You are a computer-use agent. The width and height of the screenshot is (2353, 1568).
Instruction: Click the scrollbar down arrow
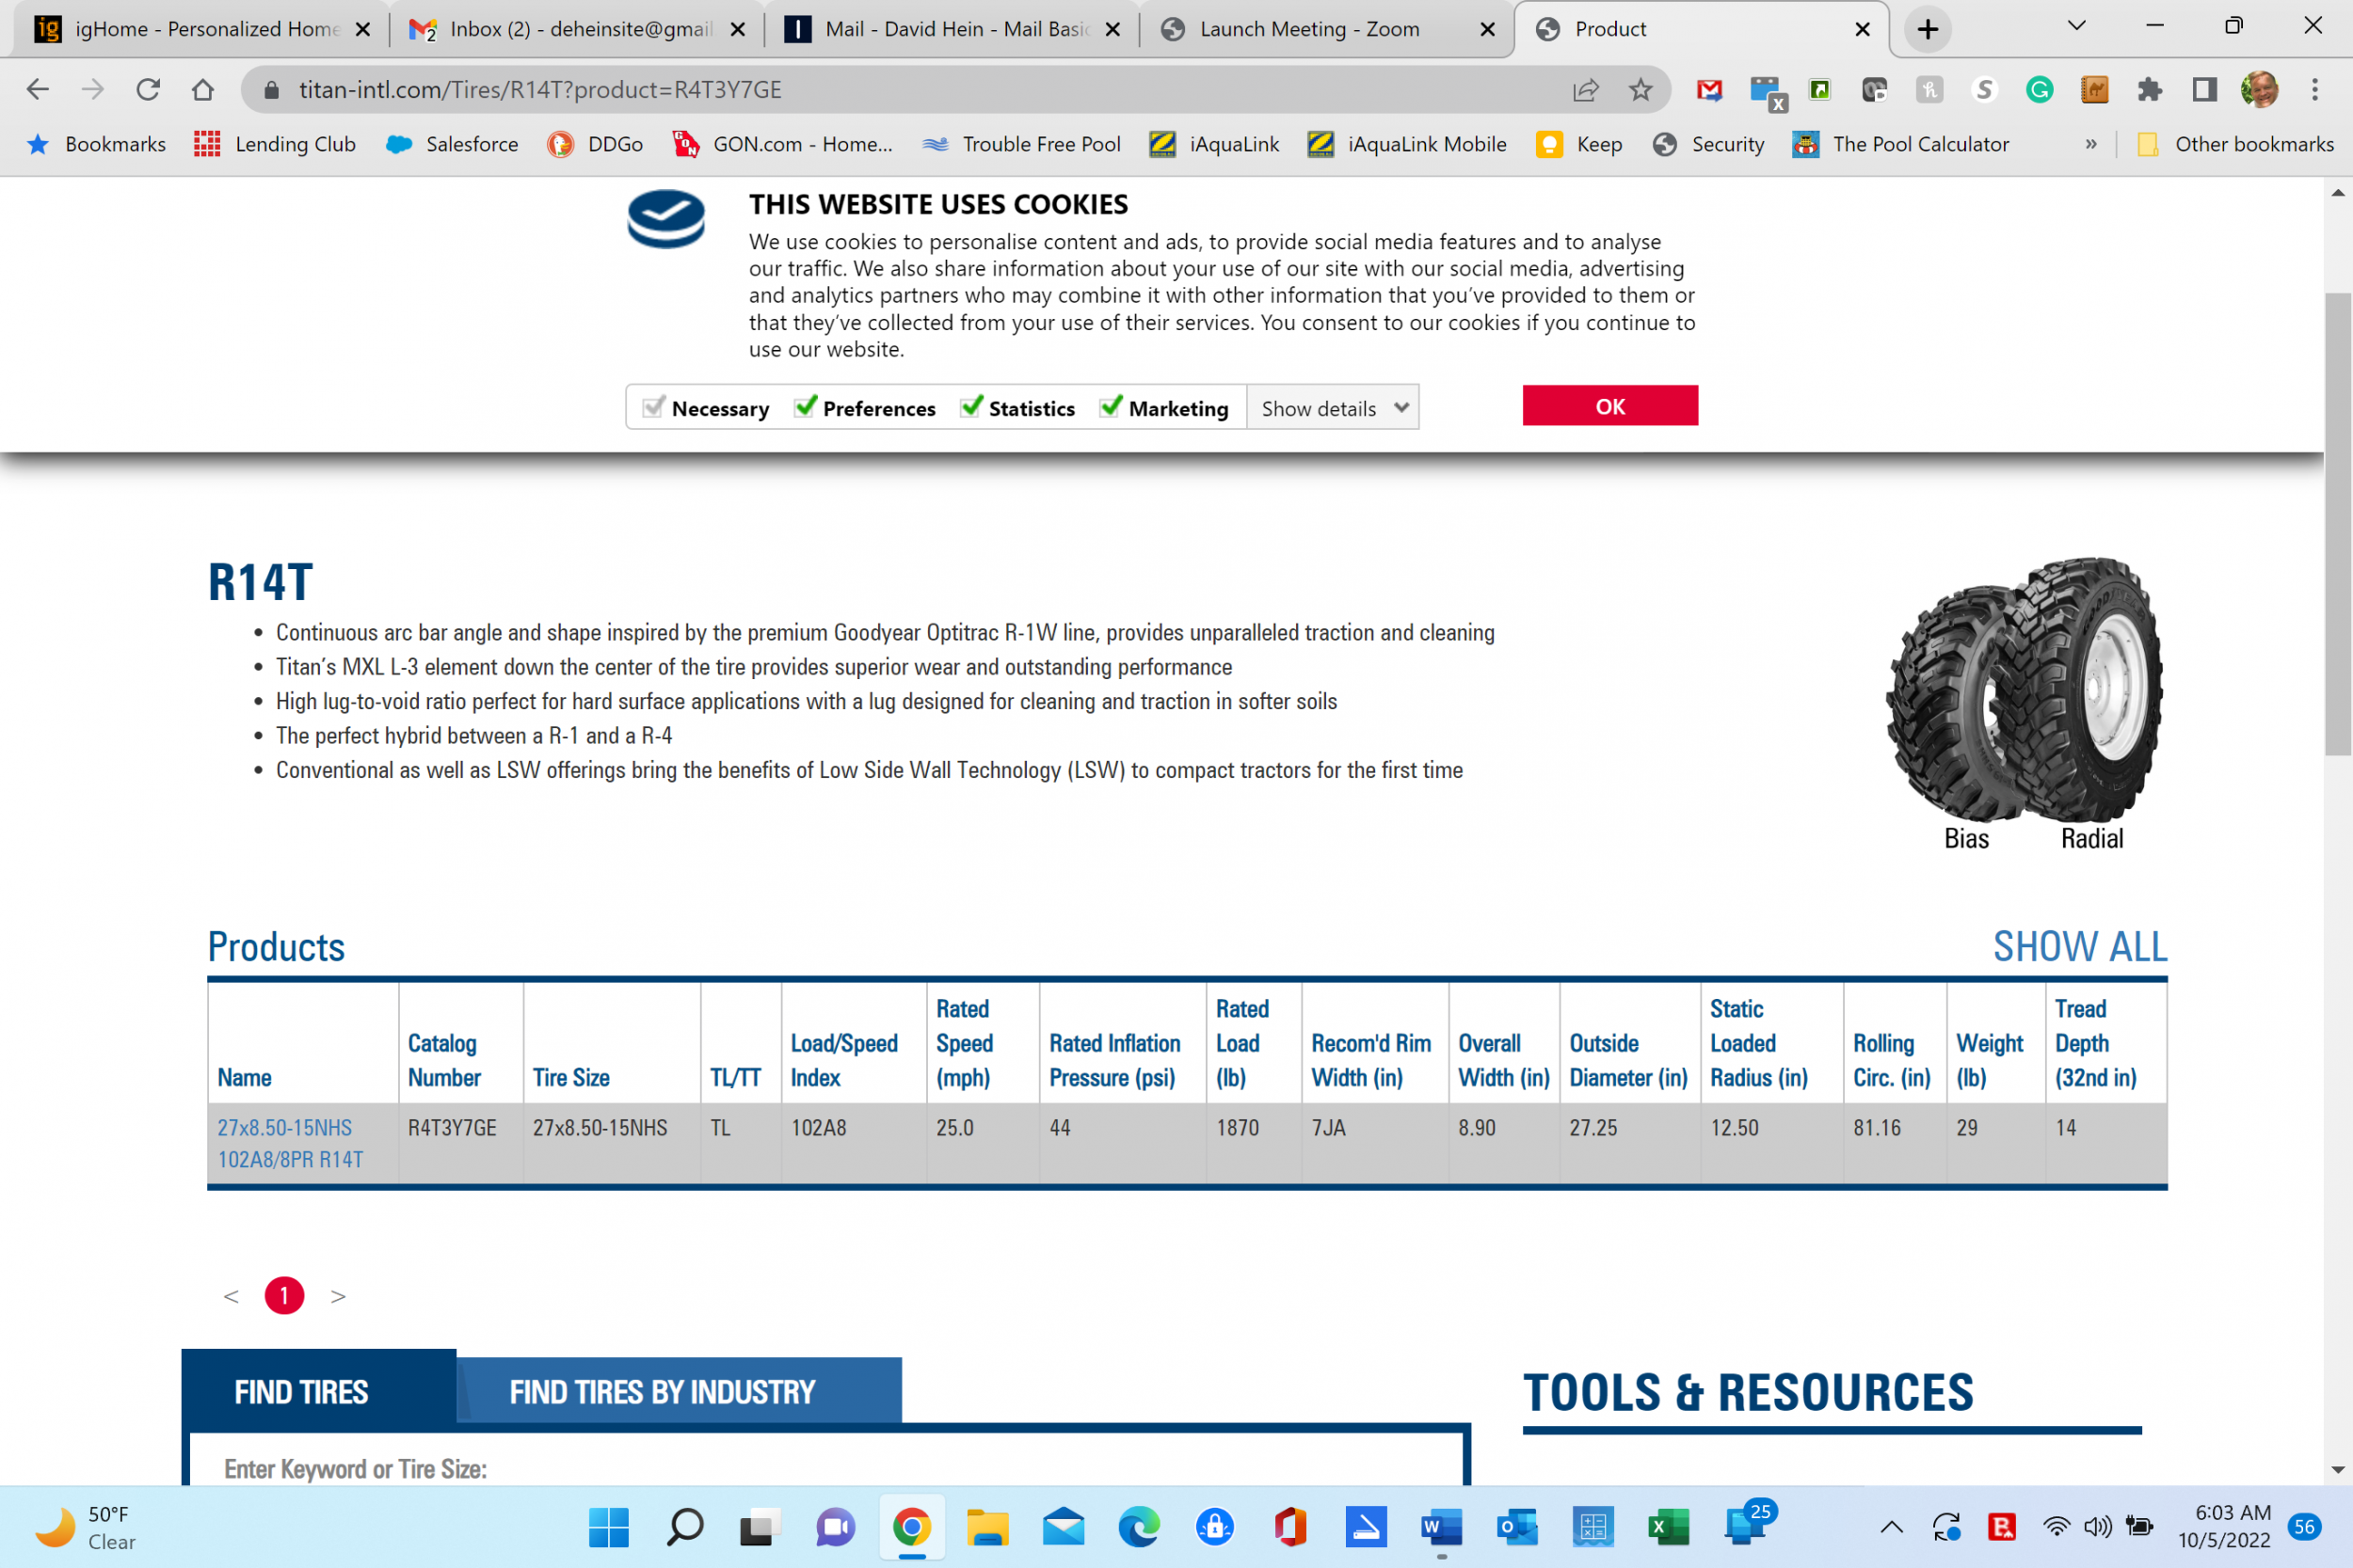[2338, 1470]
